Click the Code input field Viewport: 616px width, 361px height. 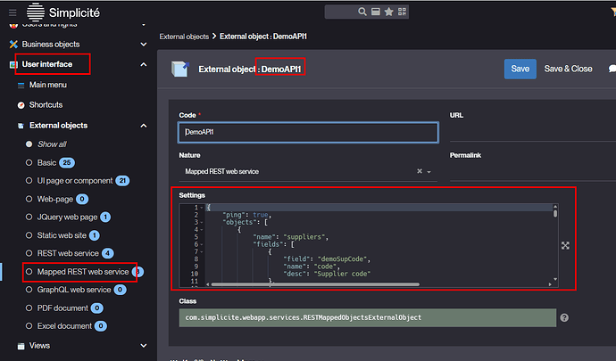tap(308, 132)
